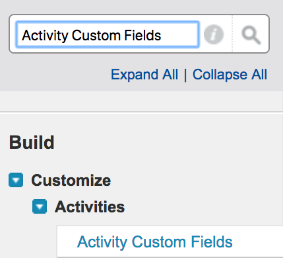Collapse the Activities node arrow
Viewport: 283px width, 258px height.
40,206
